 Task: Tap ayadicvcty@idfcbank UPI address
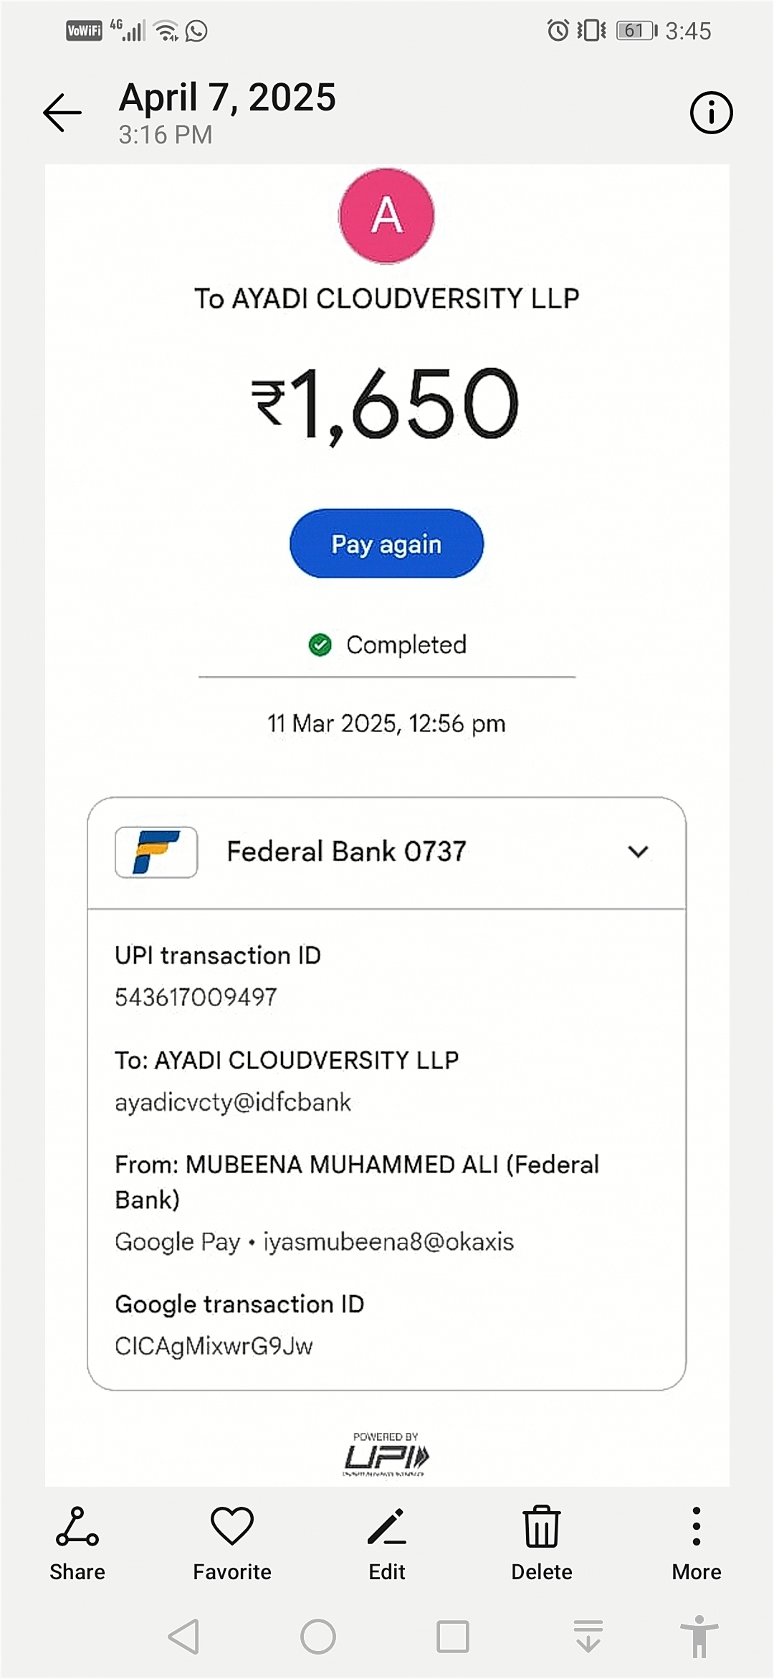[233, 1102]
